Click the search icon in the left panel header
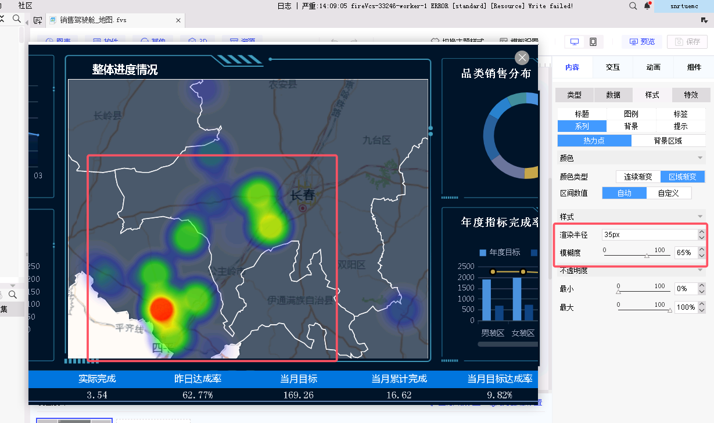Image resolution: width=714 pixels, height=423 pixels. [x=17, y=19]
